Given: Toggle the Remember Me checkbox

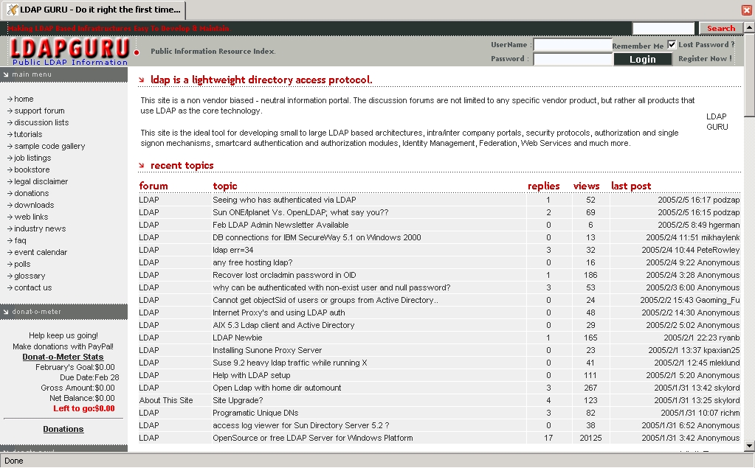Looking at the screenshot, I should click(x=672, y=45).
